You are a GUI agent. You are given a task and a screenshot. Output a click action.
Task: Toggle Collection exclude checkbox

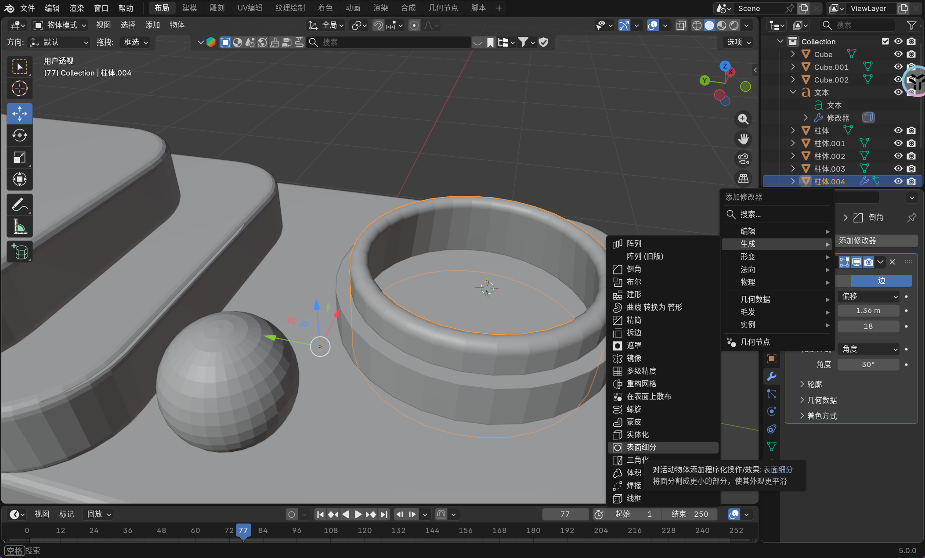click(885, 41)
